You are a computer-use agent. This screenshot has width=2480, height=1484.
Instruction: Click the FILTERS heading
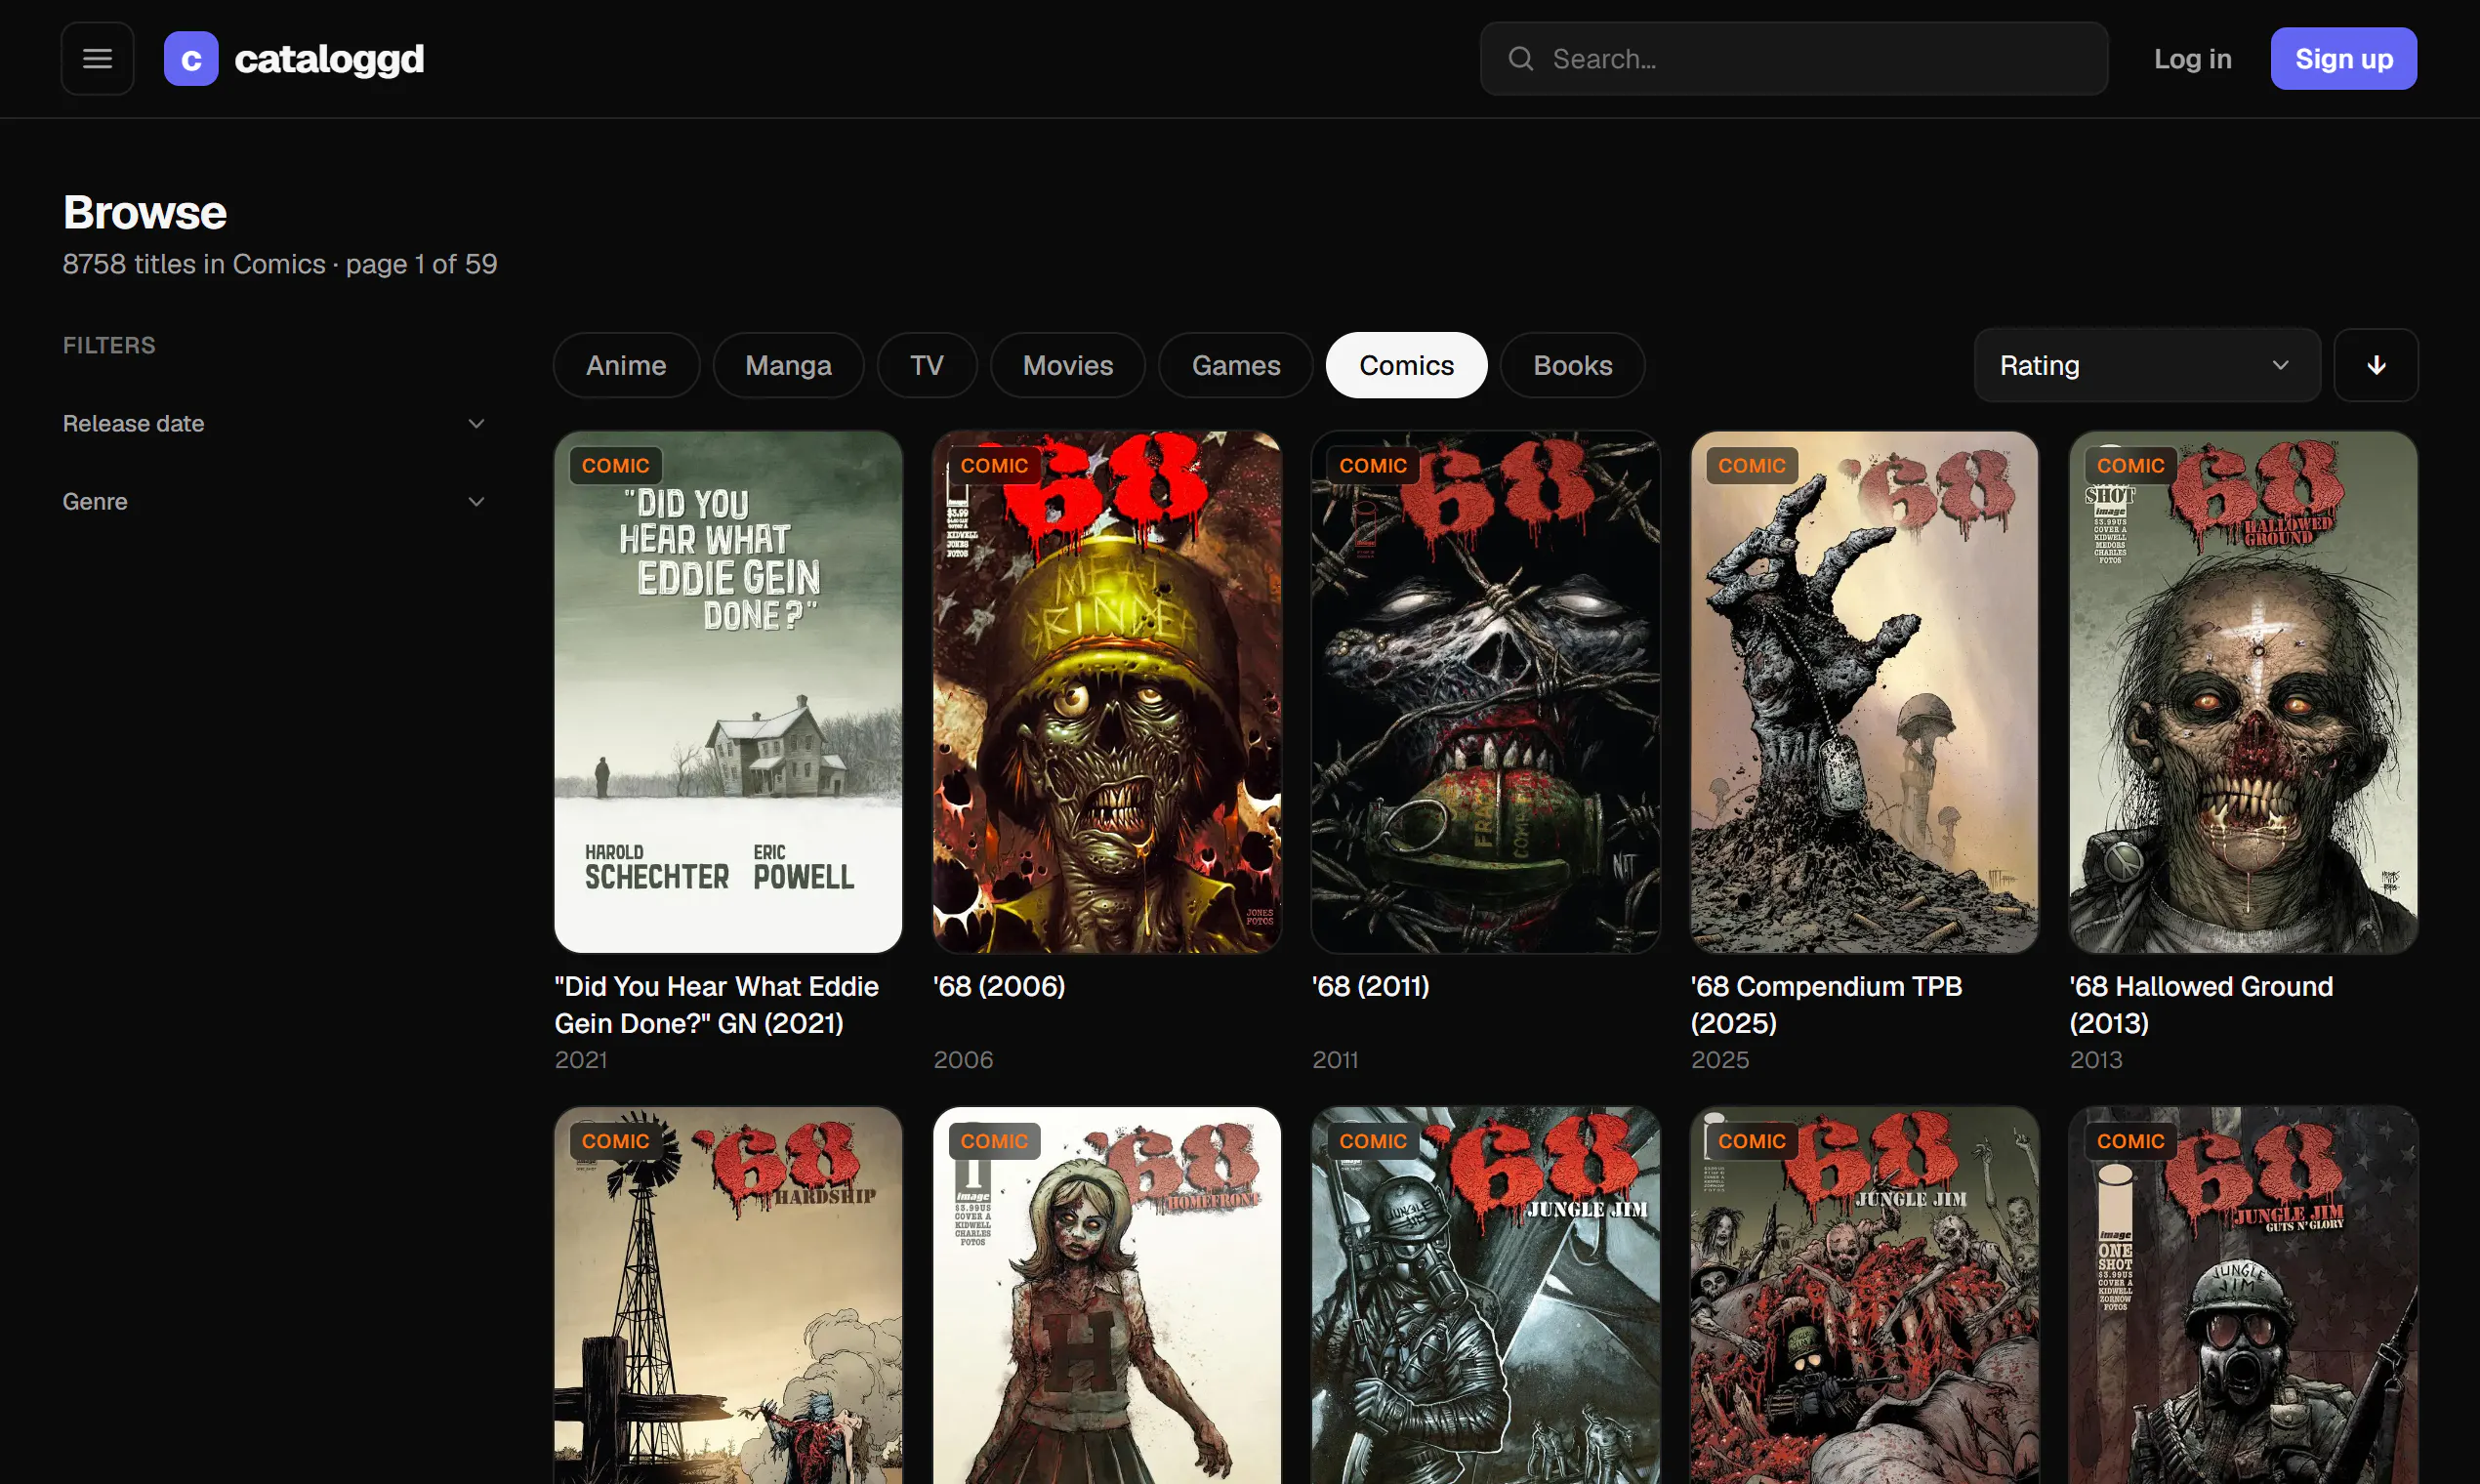click(109, 346)
